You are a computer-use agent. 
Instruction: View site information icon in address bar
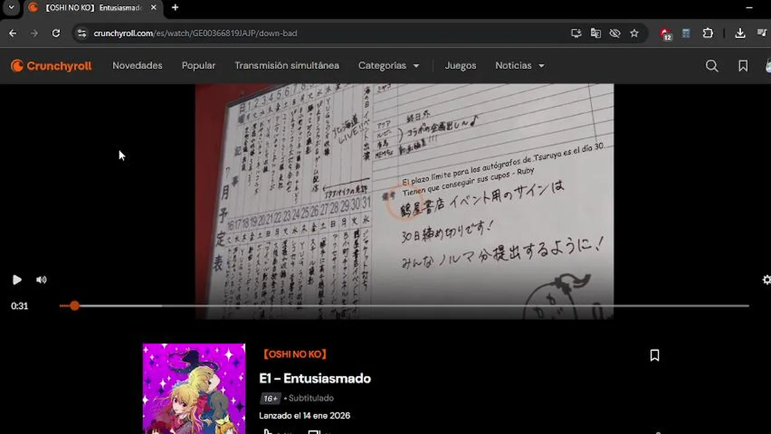click(x=82, y=33)
